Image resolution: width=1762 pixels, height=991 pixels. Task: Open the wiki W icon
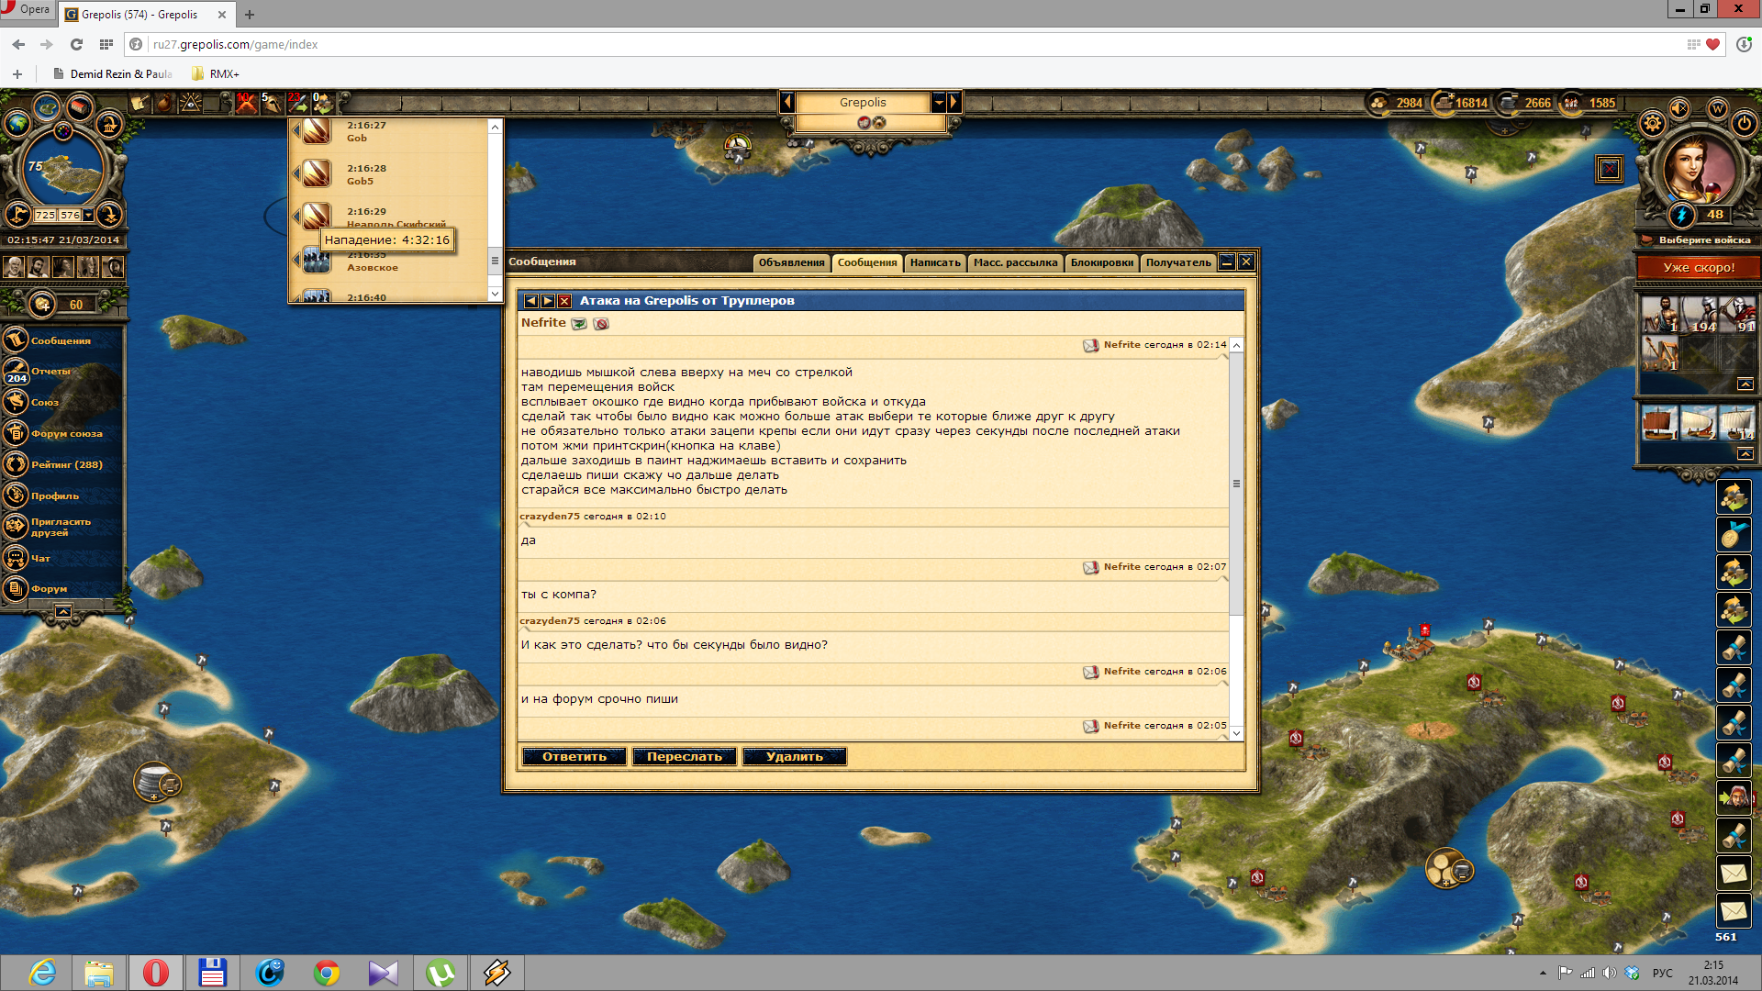click(x=1718, y=108)
